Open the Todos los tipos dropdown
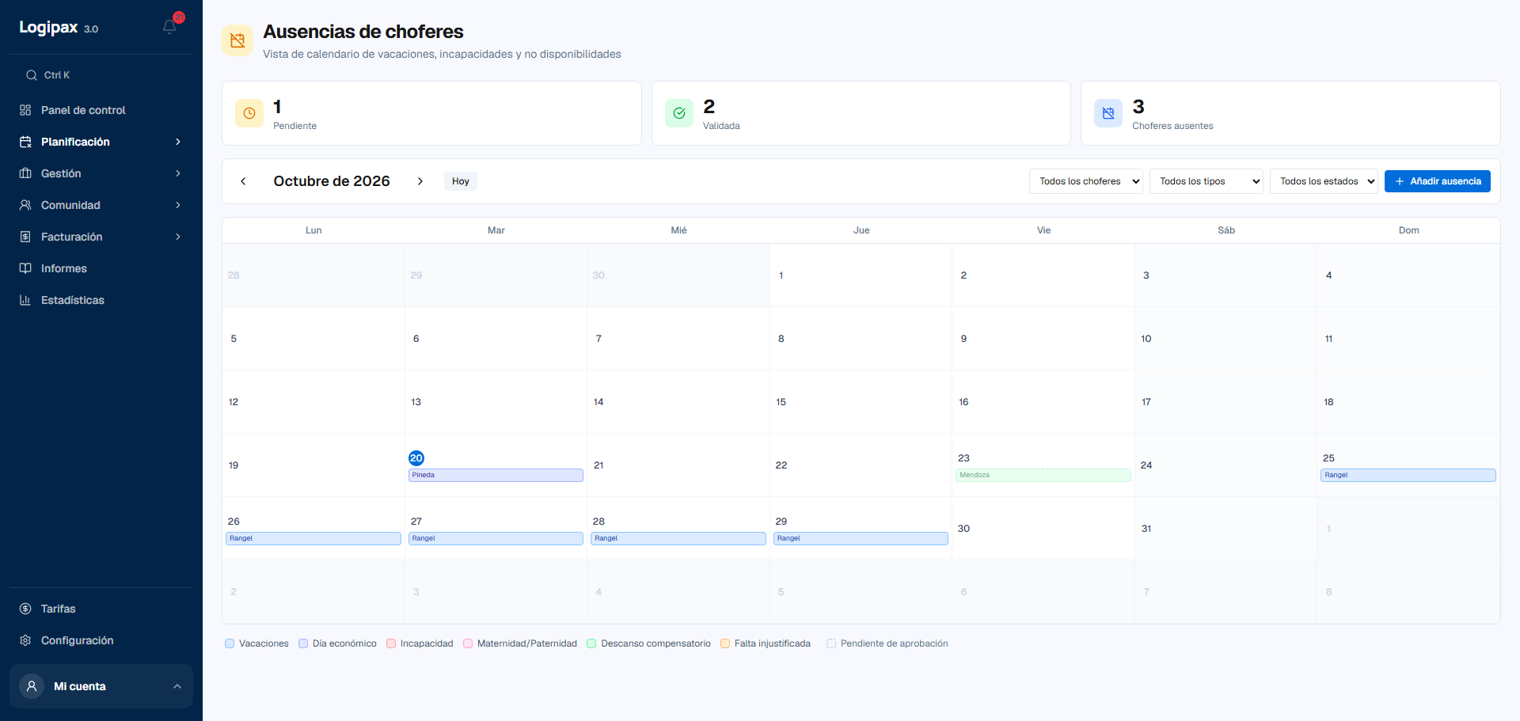1520x721 pixels. tap(1206, 181)
